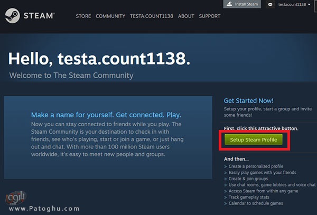The width and height of the screenshot is (317, 215).
Task: Click 'Track gameplay stats' list item
Action: 249,197
